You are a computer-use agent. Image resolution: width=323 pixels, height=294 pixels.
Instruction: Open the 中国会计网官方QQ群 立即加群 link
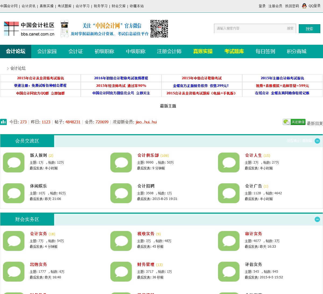(40, 93)
